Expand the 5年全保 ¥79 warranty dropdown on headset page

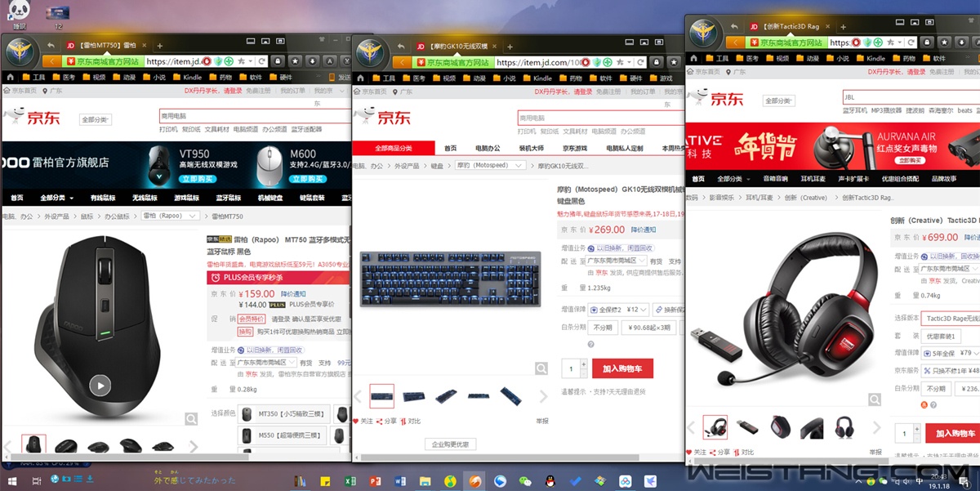point(951,353)
